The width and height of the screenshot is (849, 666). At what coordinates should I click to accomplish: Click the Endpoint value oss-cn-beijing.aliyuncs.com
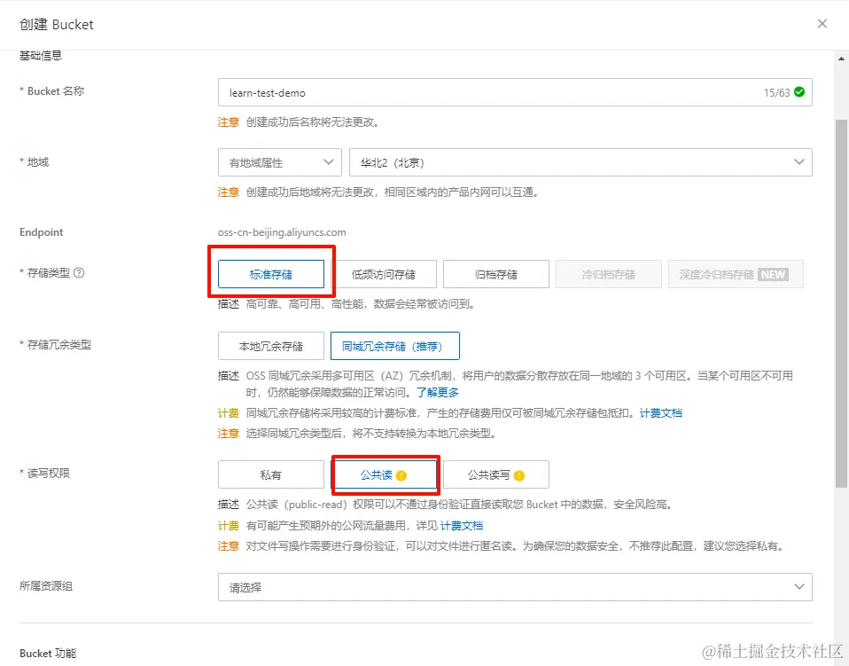282,232
